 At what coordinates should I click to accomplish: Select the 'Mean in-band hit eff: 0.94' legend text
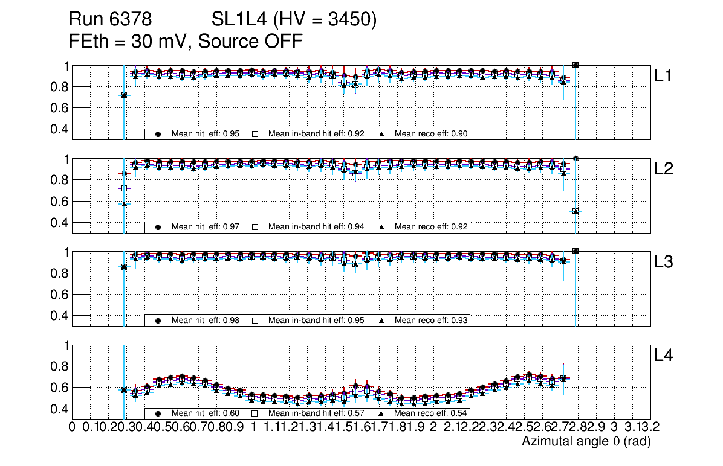(x=316, y=227)
